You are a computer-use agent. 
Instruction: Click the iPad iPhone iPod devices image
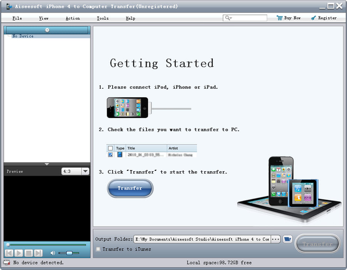289,190
